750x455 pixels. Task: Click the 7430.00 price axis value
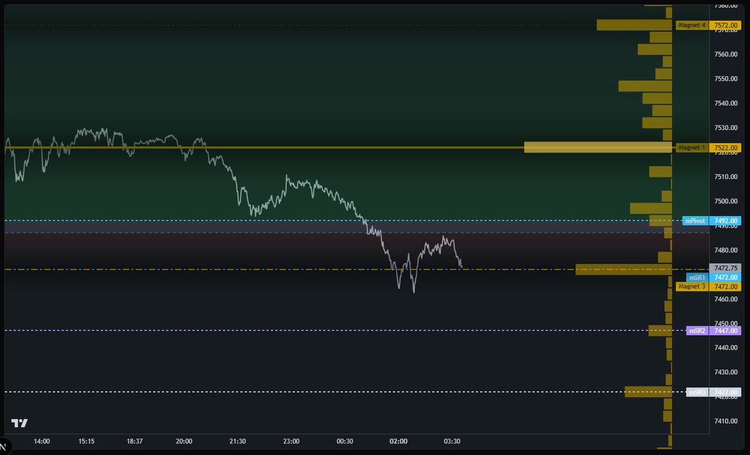tap(726, 373)
